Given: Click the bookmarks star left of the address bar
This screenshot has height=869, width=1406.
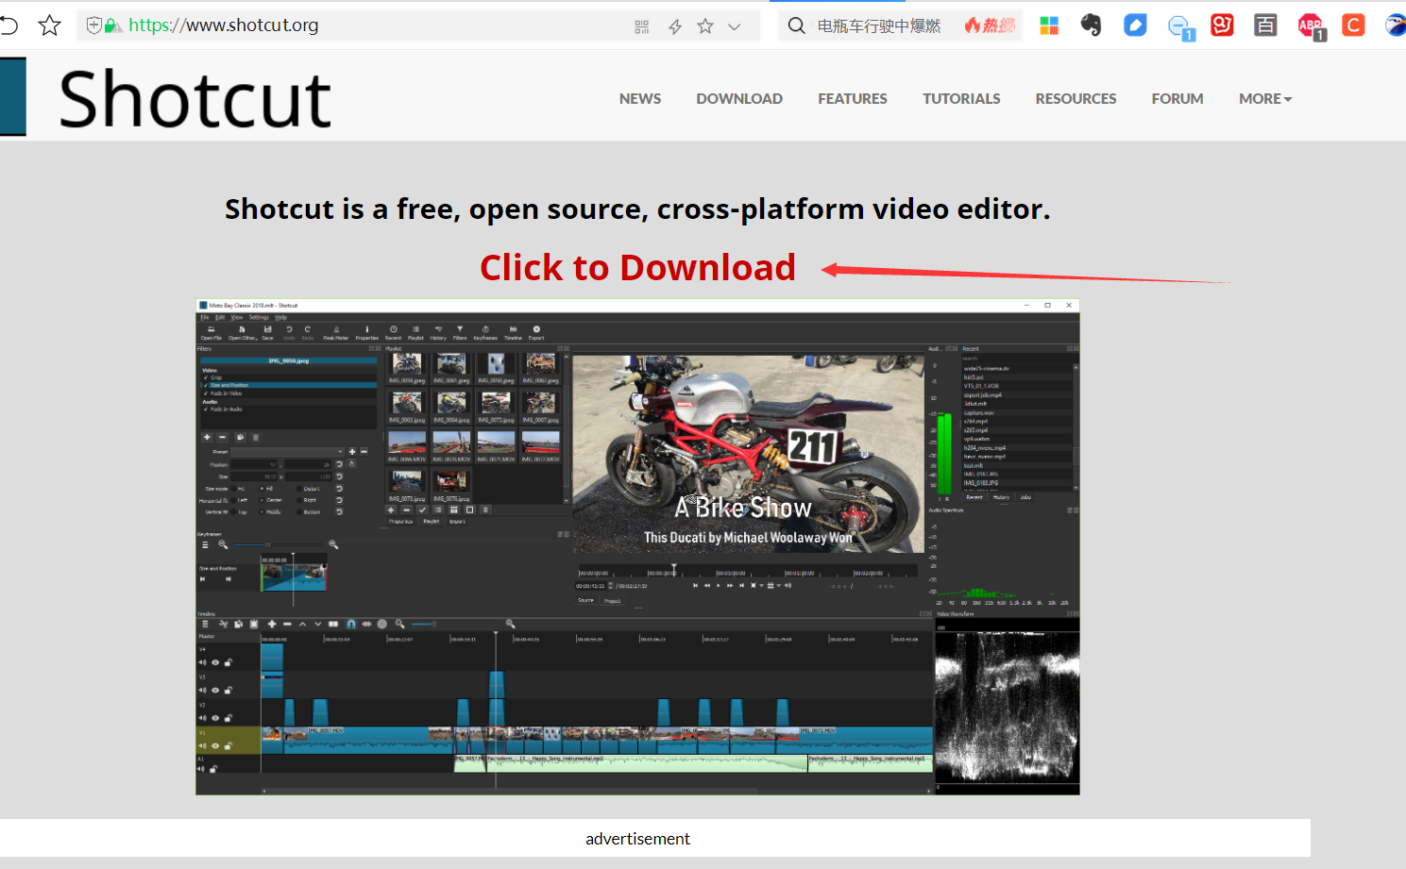Looking at the screenshot, I should click(50, 25).
